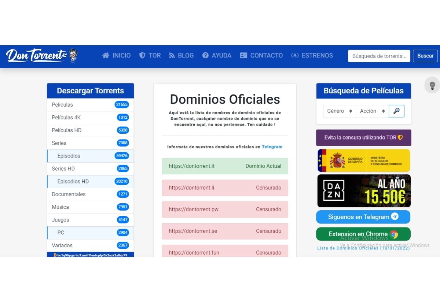Viewport: 440px width, 293px height.
Task: Open the Películas HD category
Action: coord(91,130)
